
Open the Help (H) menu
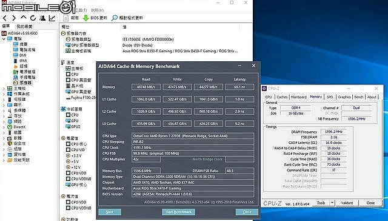point(97,10)
